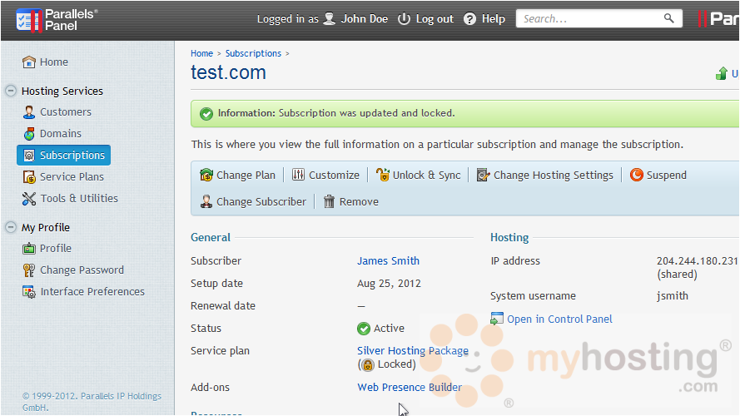
Task: Click the magnifier search icon
Action: (x=668, y=18)
